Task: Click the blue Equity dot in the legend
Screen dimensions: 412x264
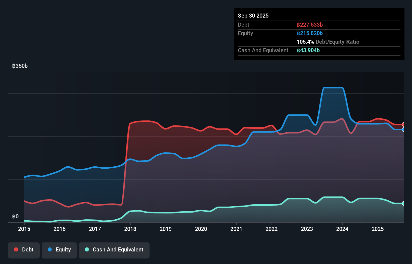Action: (x=50, y=249)
